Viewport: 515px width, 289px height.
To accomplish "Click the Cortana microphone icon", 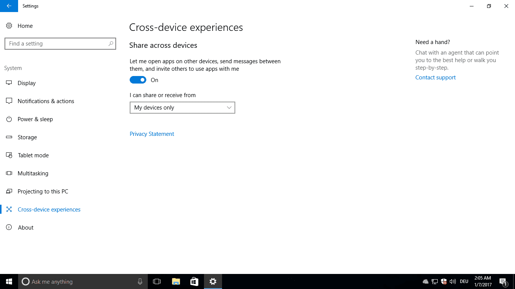I will (x=140, y=281).
